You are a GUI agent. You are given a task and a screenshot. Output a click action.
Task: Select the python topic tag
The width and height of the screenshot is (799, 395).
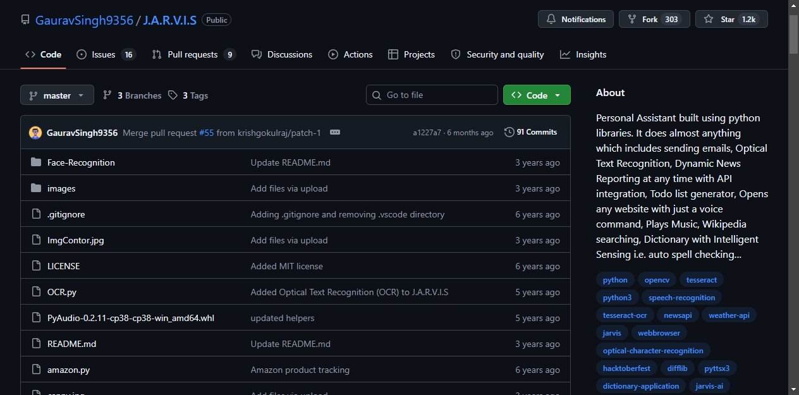pos(615,280)
